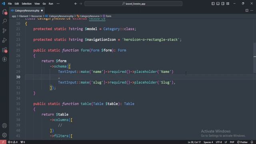Open the Manage gear menu
Screen dimensions: 256x144
4,135
